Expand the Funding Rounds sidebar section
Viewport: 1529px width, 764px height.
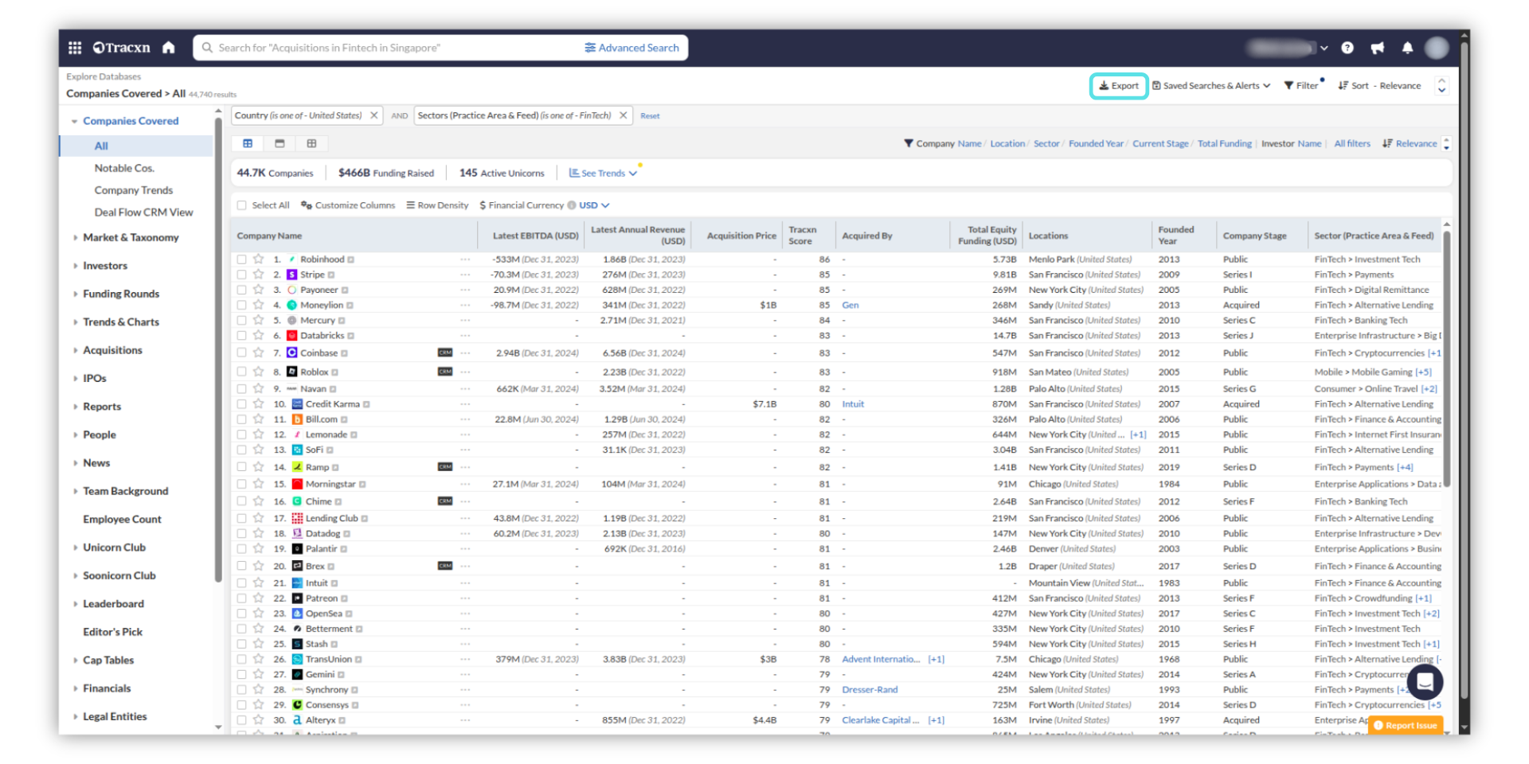pyautogui.click(x=121, y=294)
